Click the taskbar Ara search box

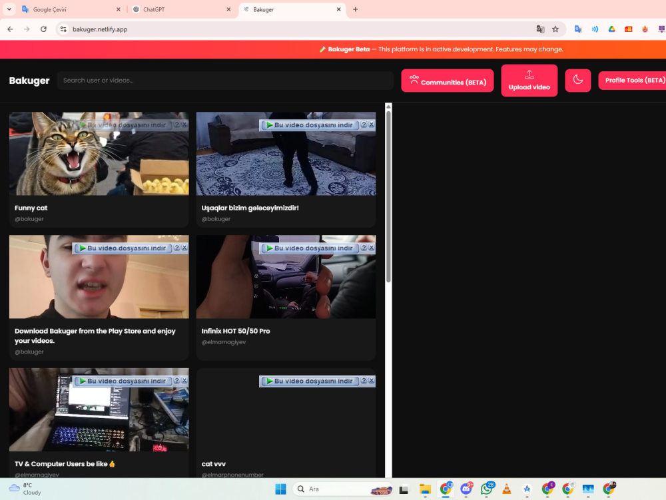click(343, 489)
